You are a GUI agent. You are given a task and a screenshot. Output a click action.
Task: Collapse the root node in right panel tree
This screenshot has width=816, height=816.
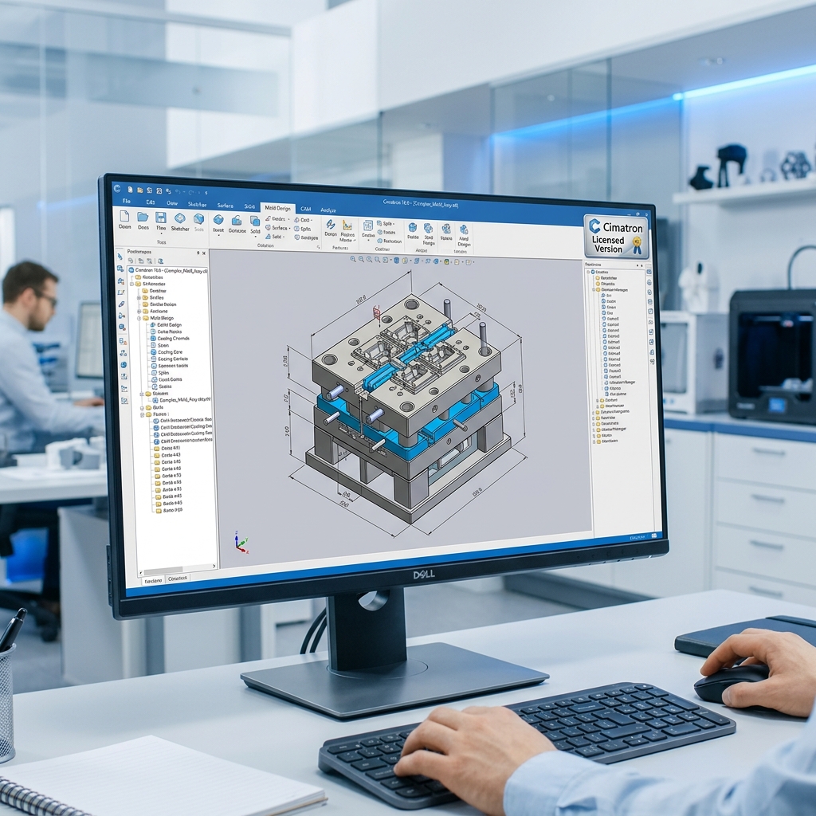[589, 272]
